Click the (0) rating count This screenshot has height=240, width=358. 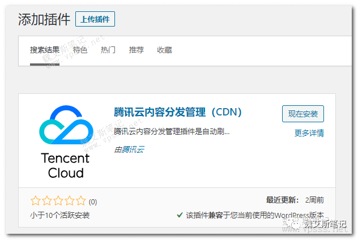93,202
